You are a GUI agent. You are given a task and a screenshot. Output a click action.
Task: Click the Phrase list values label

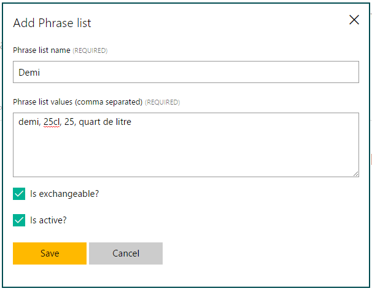point(77,102)
